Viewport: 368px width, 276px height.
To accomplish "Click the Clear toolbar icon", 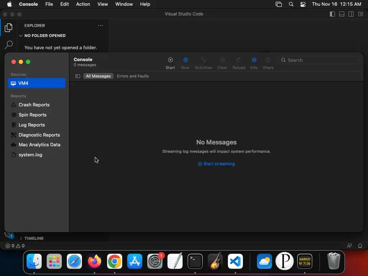I will (222, 60).
